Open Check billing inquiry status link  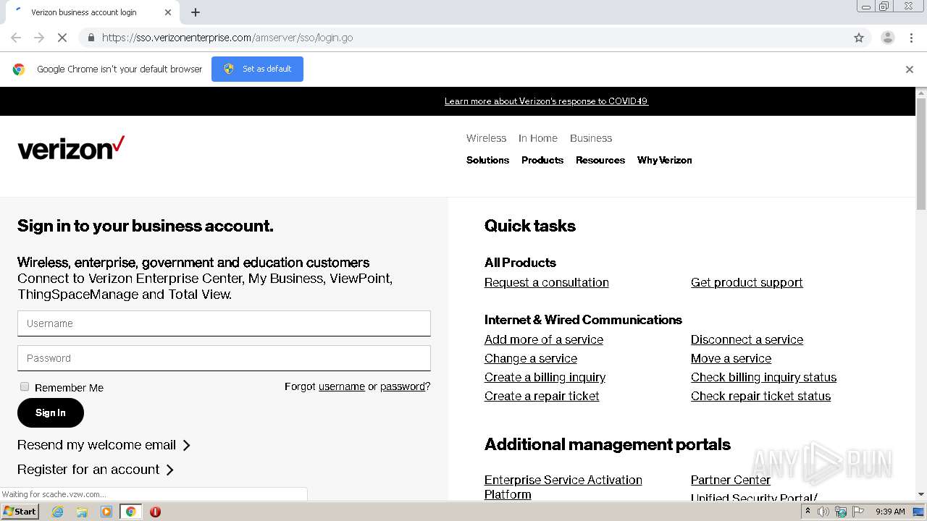763,377
